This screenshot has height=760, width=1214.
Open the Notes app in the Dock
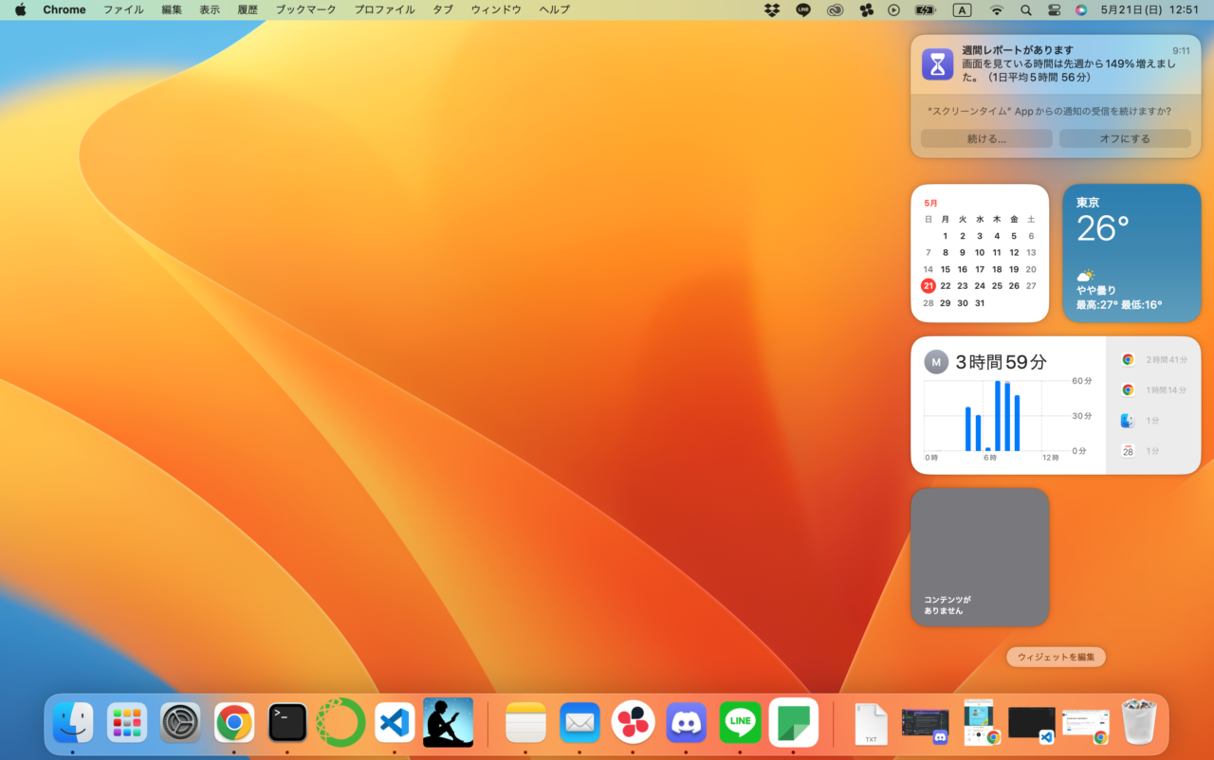click(525, 723)
